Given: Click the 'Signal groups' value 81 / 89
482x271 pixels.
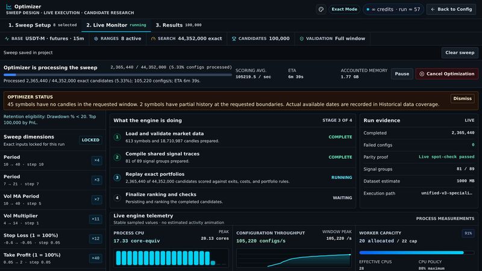Looking at the screenshot, I should tap(465, 169).
